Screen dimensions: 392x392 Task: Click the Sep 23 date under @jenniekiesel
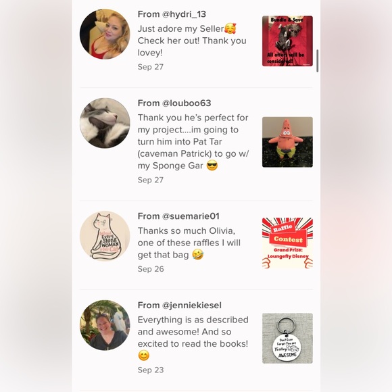tap(151, 370)
